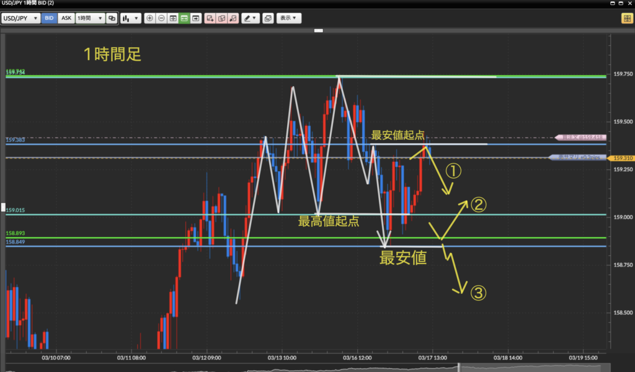
Task: Click the green horizontal fit chart icon
Action: pos(184,19)
